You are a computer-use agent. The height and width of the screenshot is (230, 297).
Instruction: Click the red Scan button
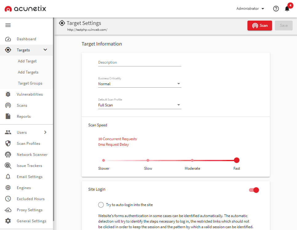point(259,26)
